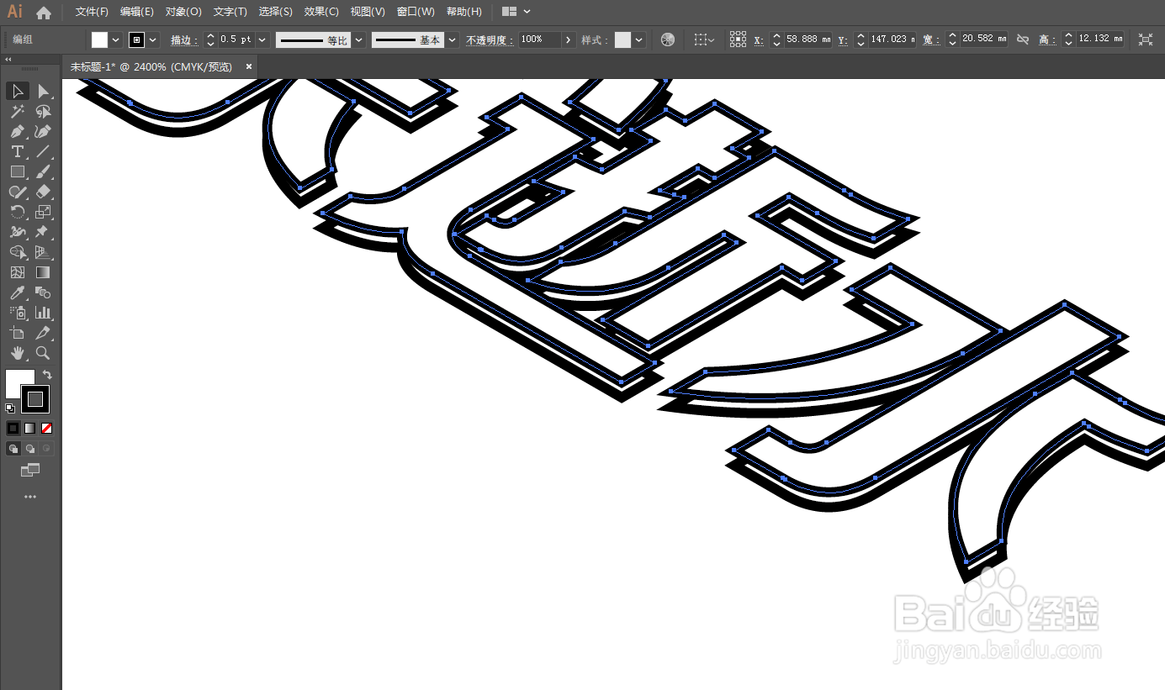The image size is (1165, 690).
Task: Select the Slice tool
Action: tap(43, 333)
